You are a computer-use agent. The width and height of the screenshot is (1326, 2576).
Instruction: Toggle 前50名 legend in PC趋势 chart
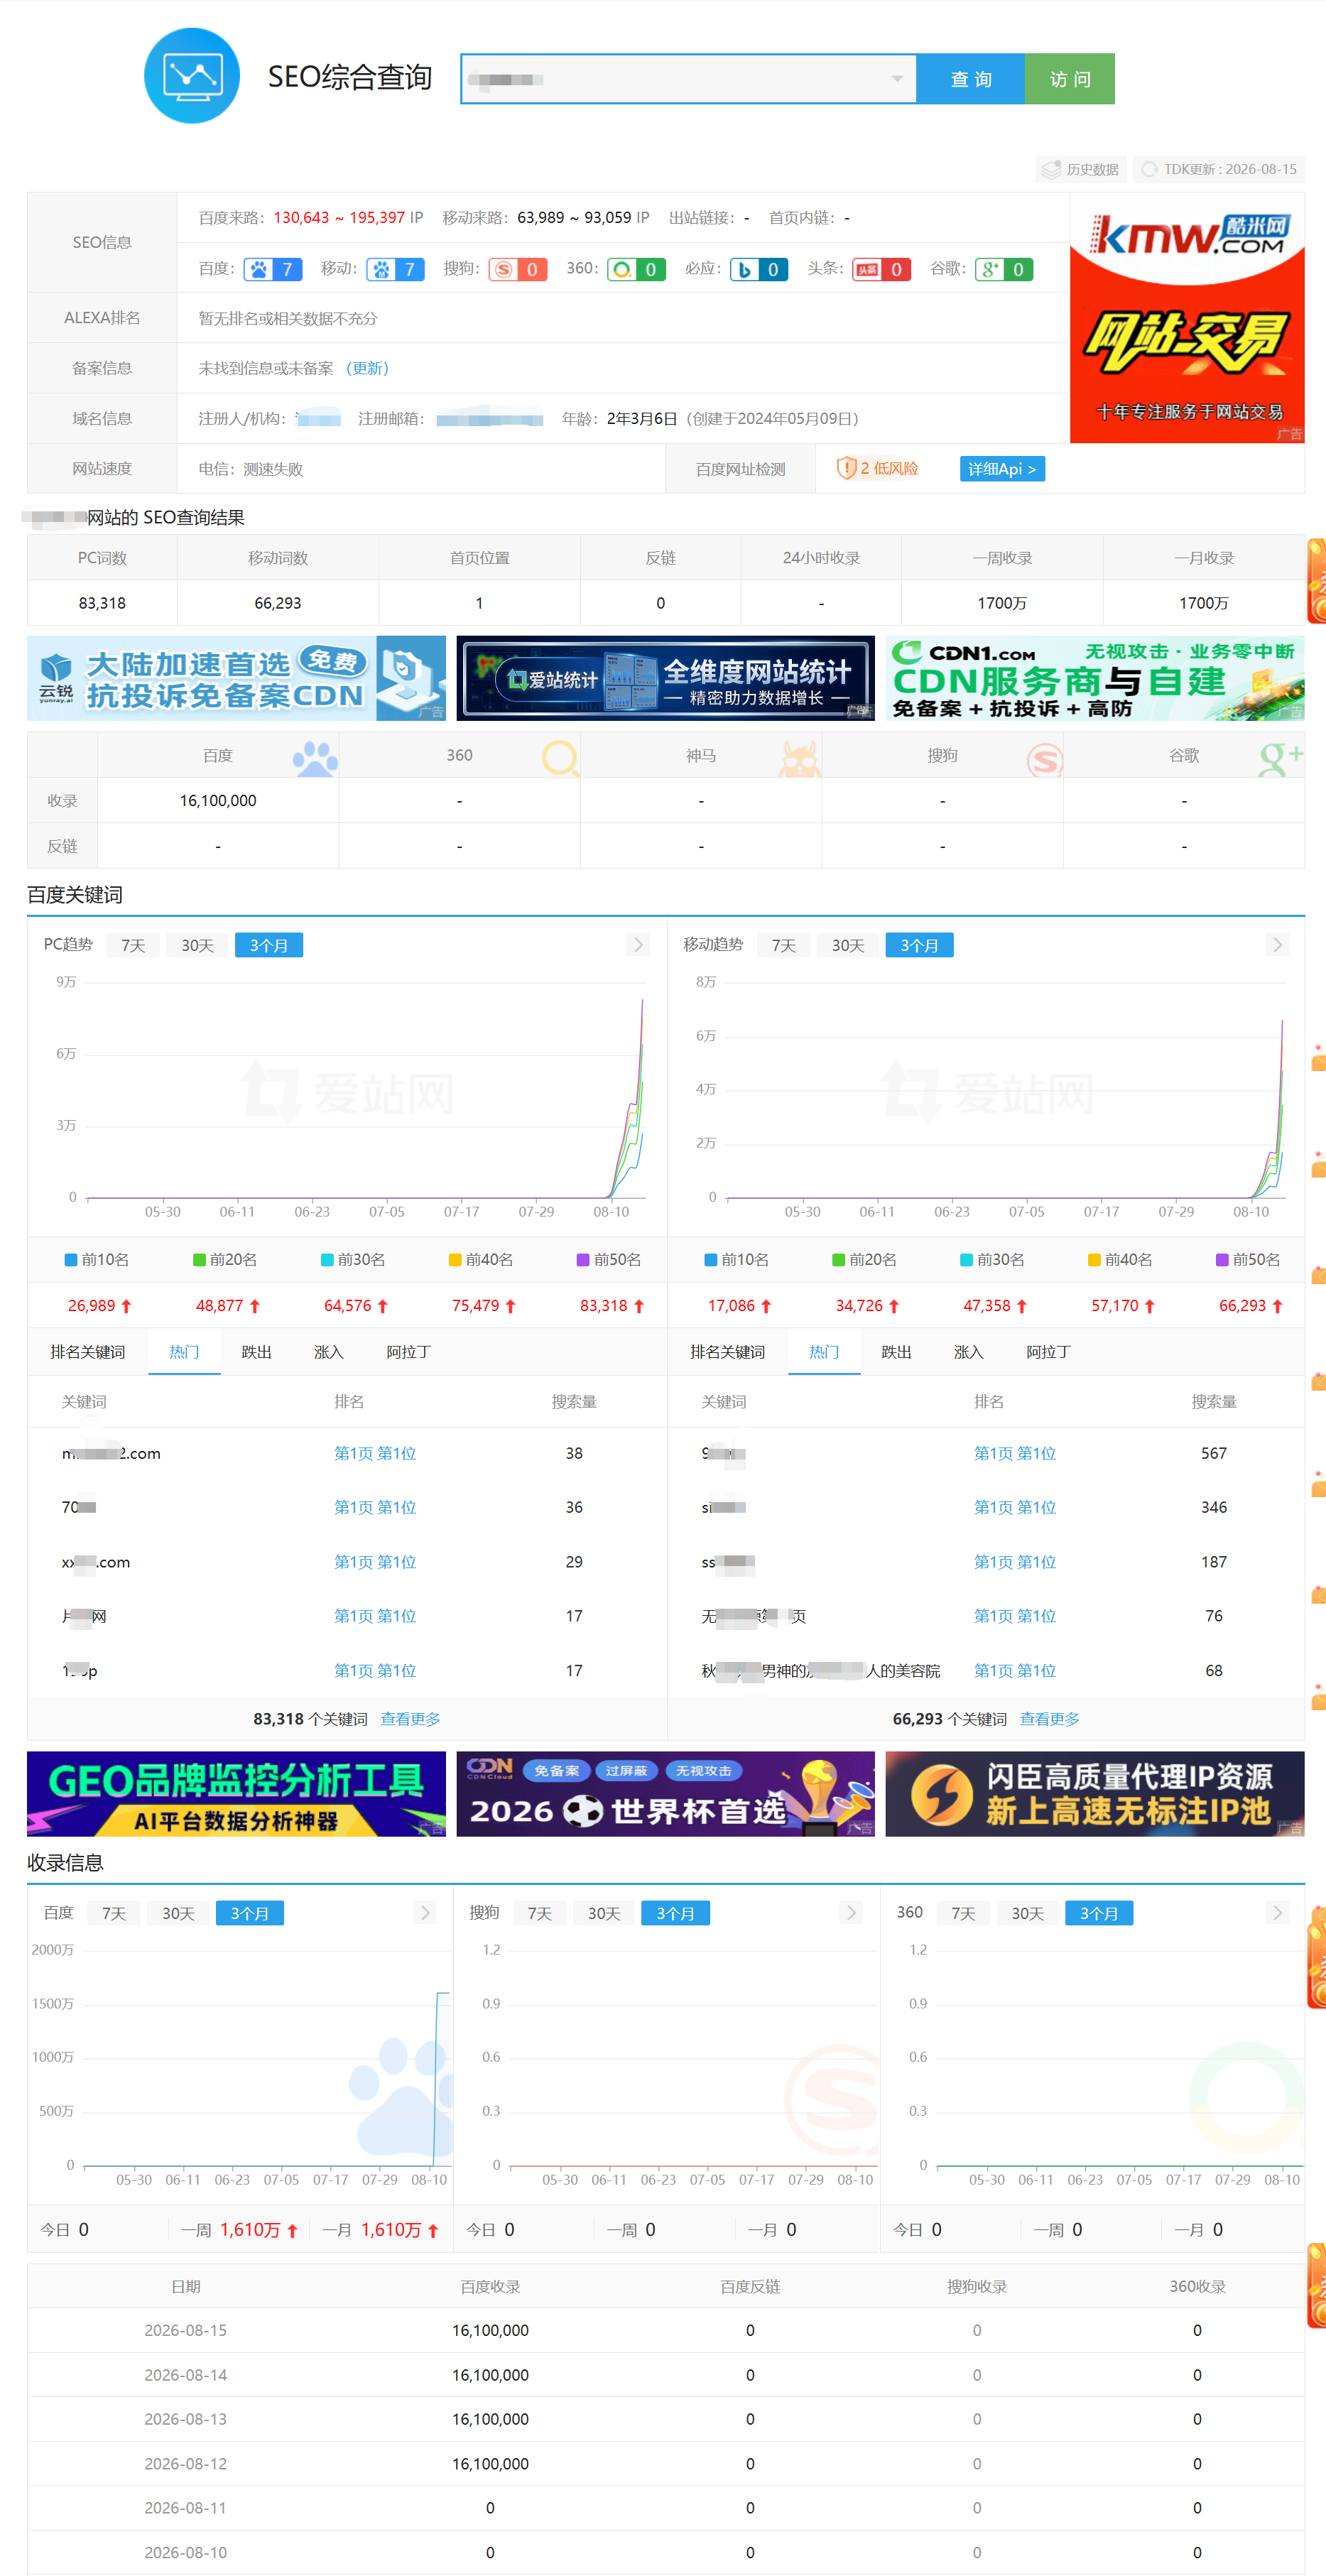click(609, 1259)
